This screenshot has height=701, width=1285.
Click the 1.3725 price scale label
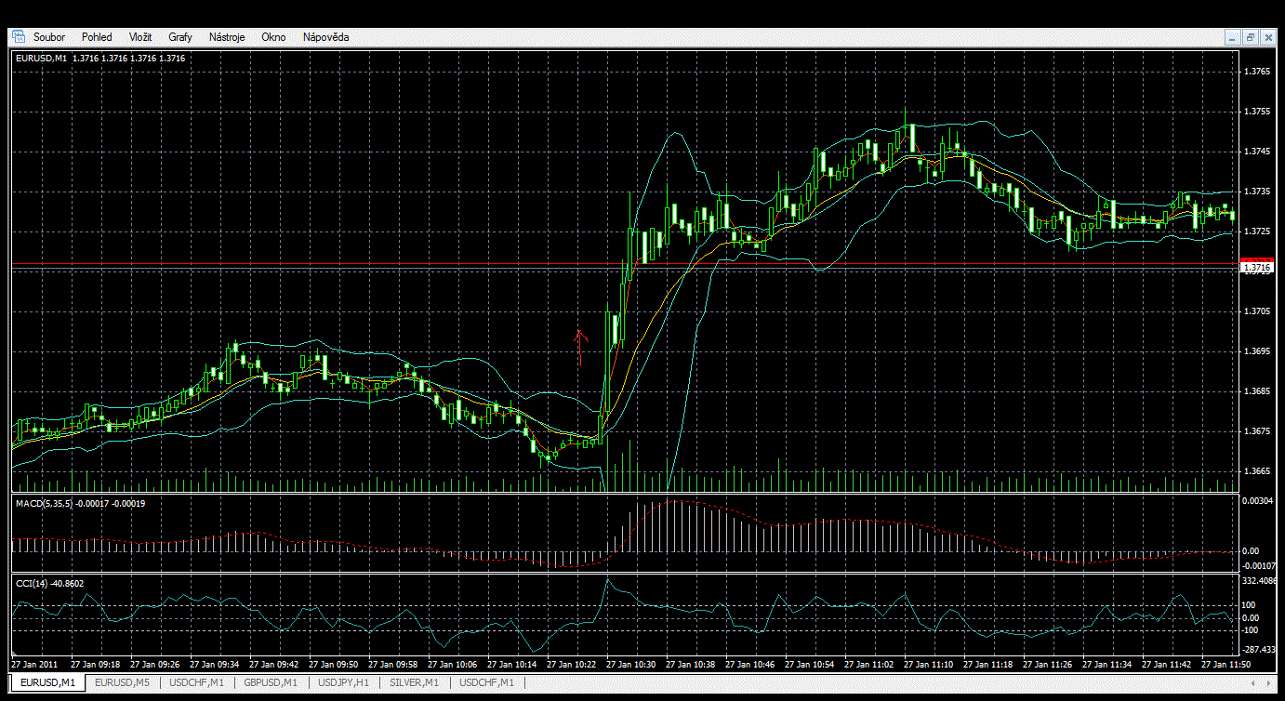[x=1256, y=231]
